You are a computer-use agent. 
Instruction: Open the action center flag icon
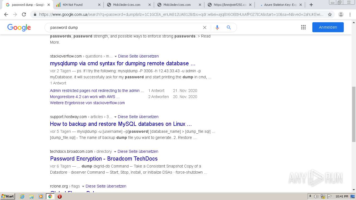329,196
